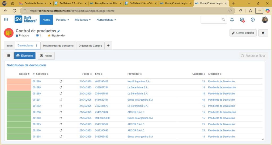272x145 pixels.
Task: Open the help question mark icon
Action: [253, 20]
